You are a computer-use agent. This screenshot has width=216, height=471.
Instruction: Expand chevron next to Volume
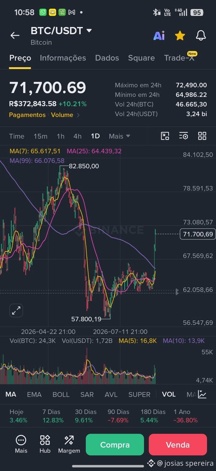[78, 115]
